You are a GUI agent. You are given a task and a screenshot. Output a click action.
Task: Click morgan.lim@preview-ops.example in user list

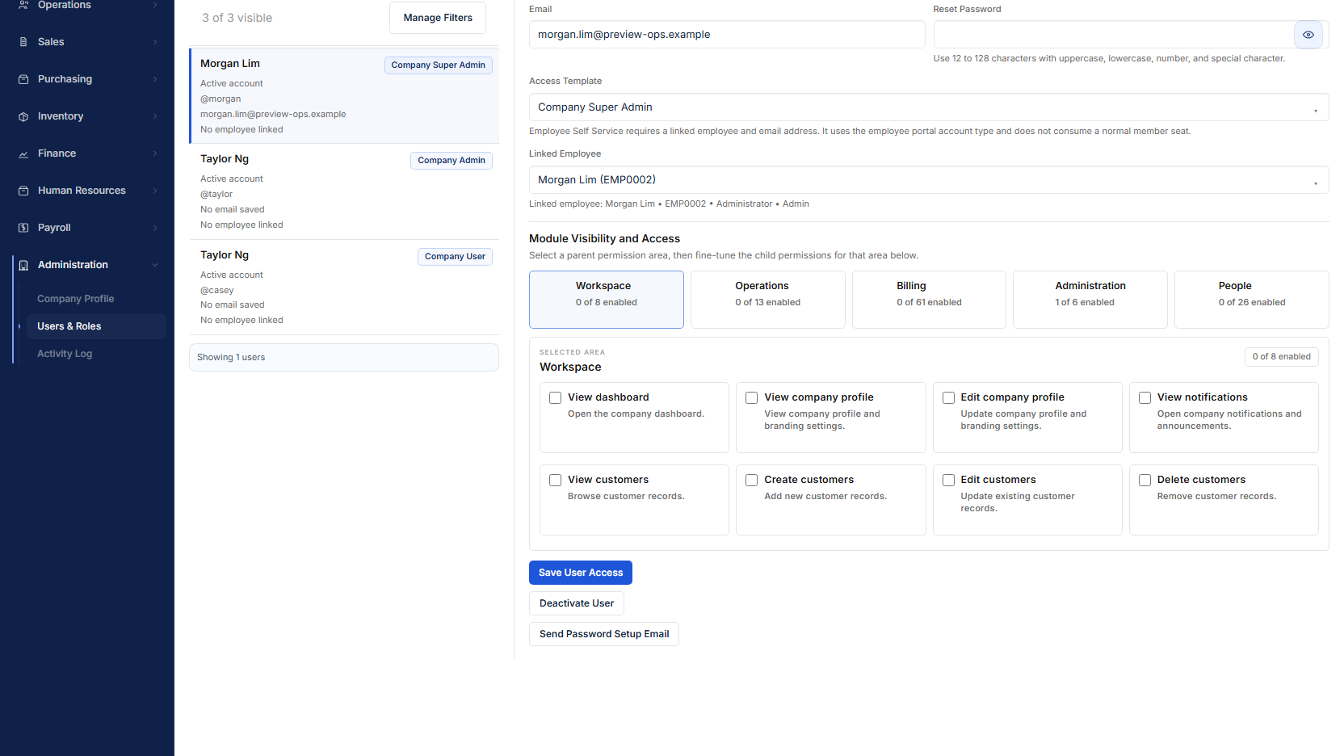click(x=273, y=115)
